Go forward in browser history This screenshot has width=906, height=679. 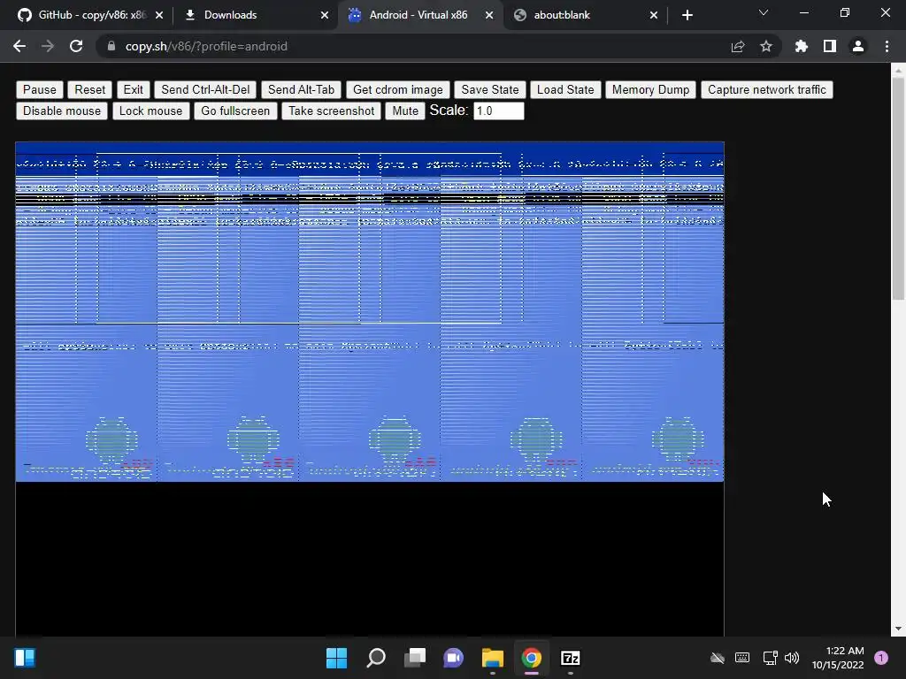[48, 46]
